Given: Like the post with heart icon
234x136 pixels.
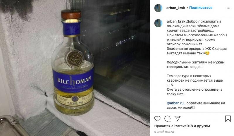Looking at the screenshot, I should 157,118.
